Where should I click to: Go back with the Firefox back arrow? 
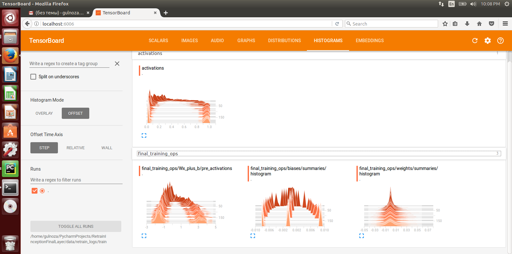pyautogui.click(x=27, y=24)
